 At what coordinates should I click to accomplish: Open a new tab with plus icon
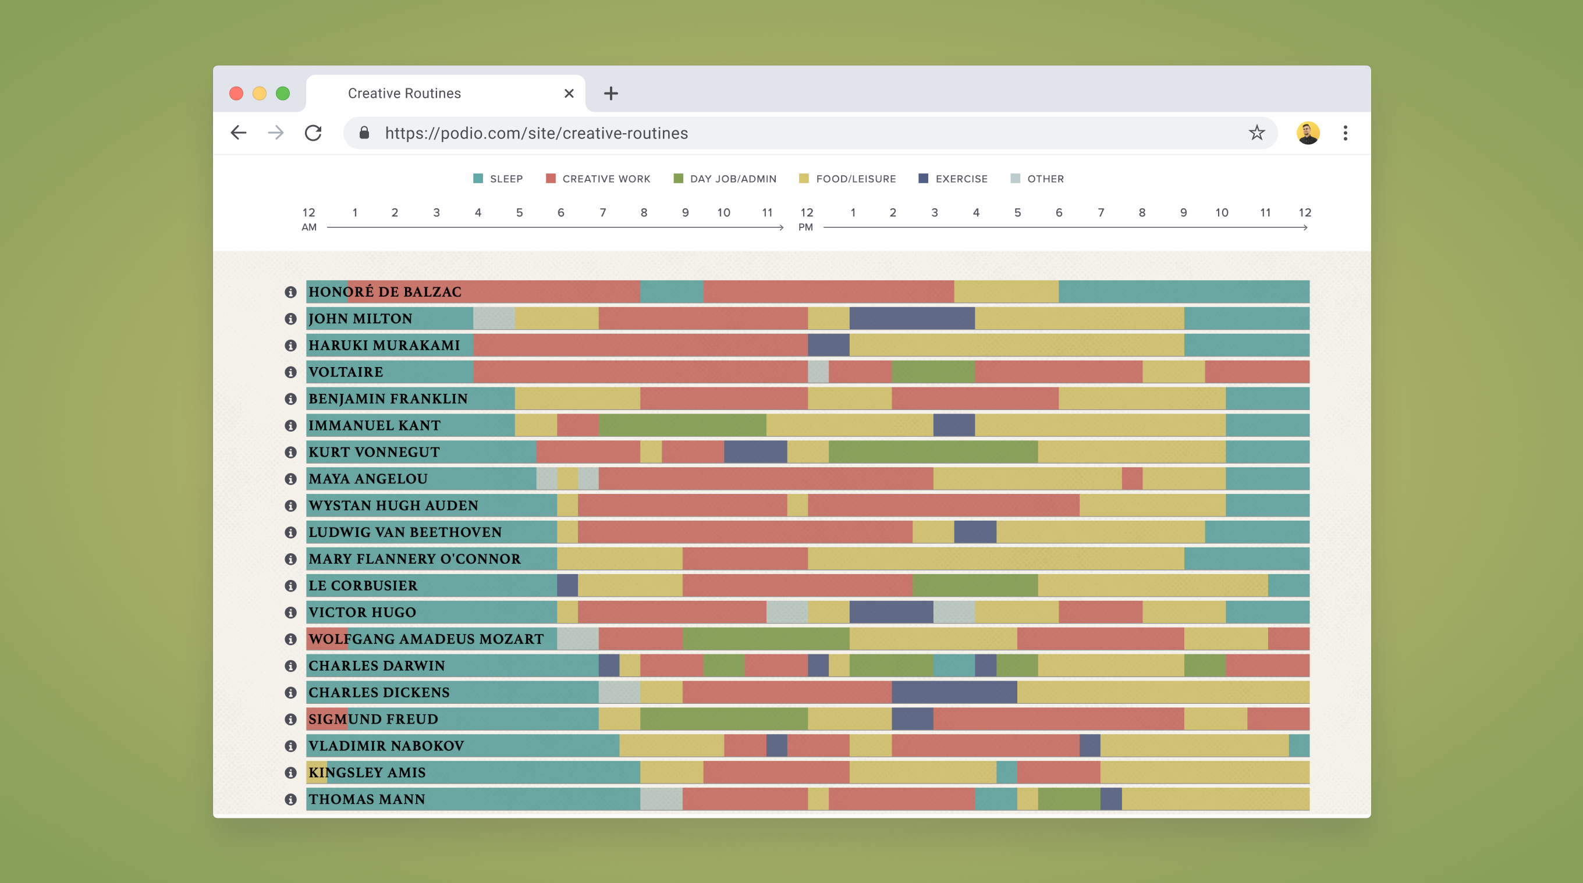point(611,93)
